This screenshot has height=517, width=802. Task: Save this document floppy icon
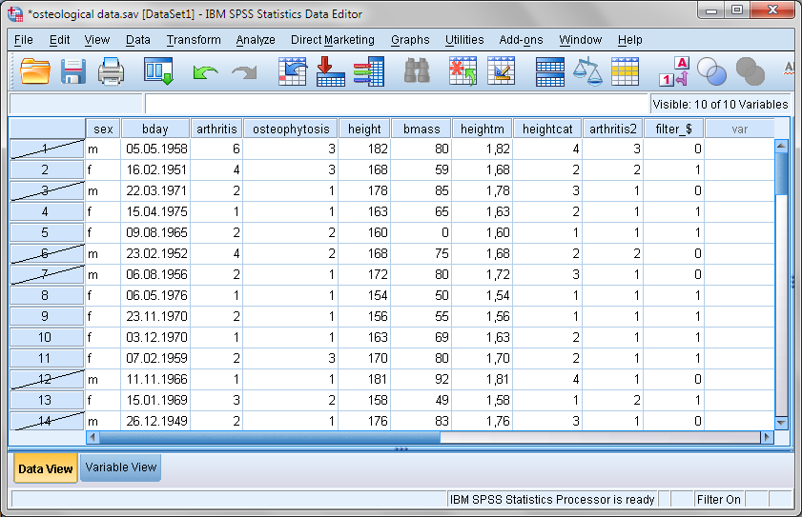pyautogui.click(x=73, y=71)
